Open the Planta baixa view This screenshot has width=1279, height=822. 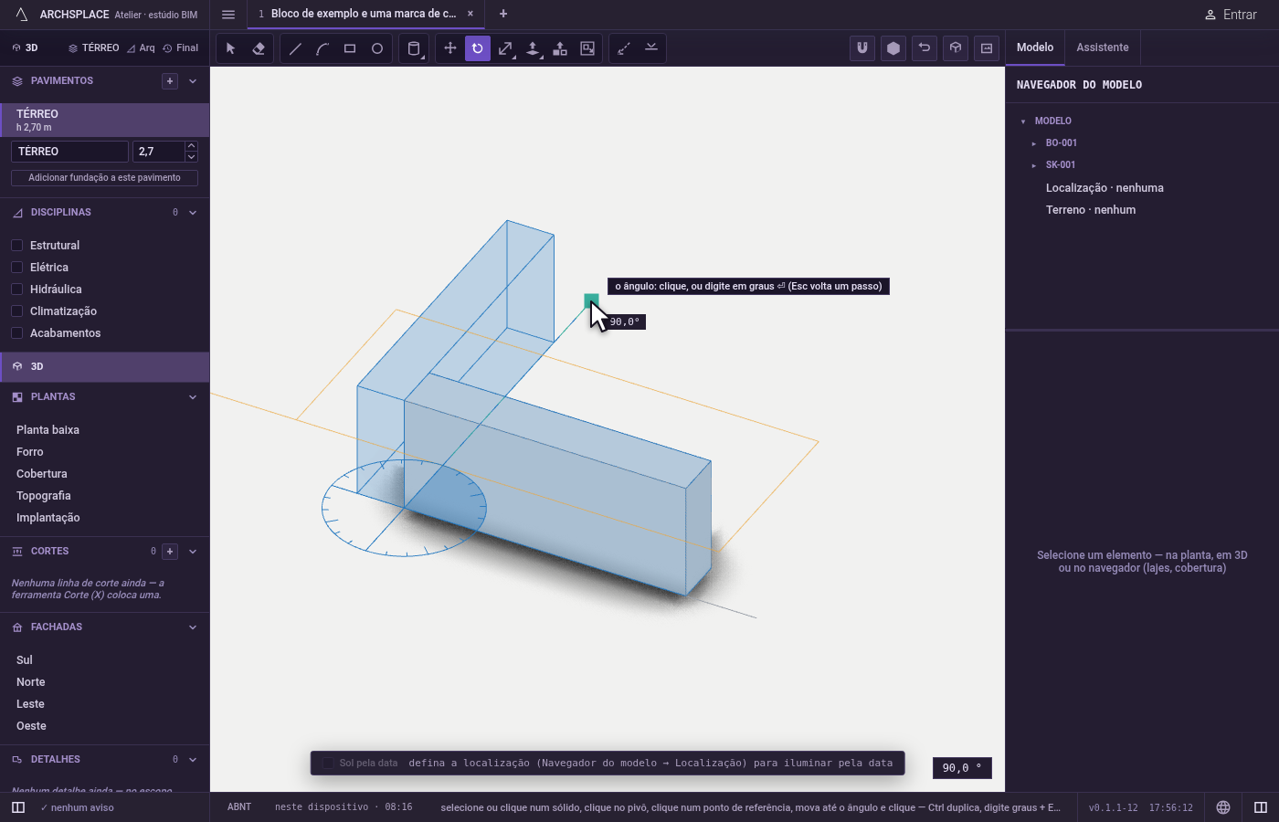click(x=48, y=430)
